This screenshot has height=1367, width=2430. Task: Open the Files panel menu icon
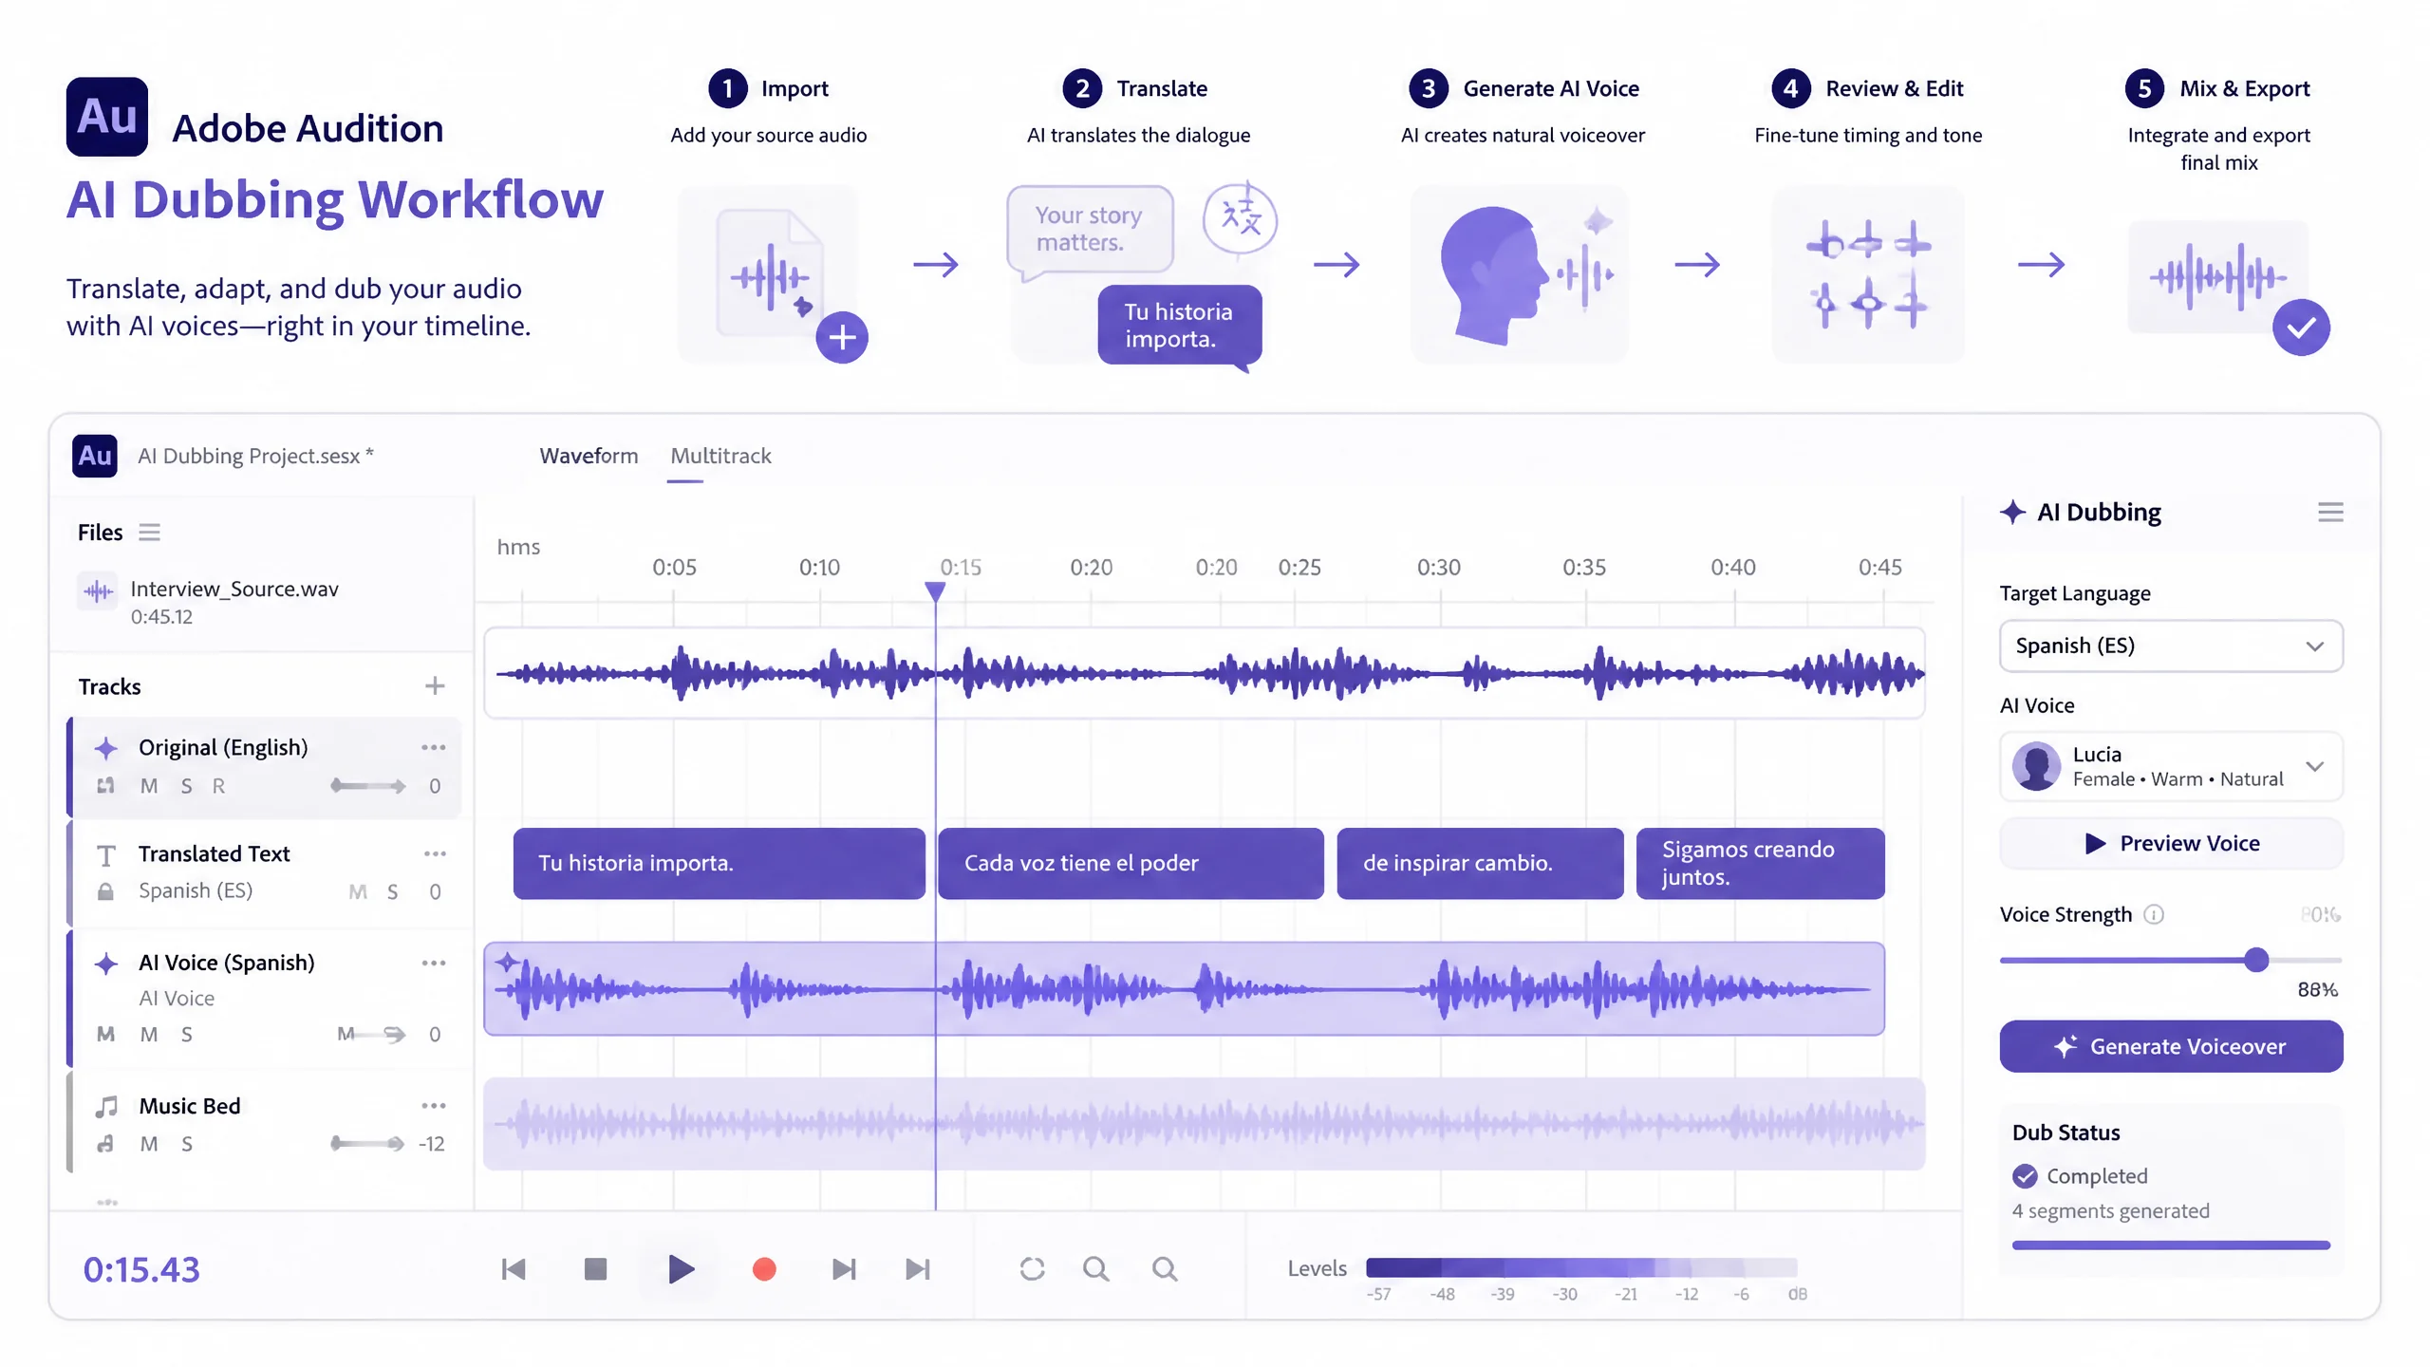(149, 532)
